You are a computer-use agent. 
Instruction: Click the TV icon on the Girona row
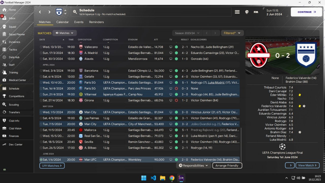click(x=171, y=100)
